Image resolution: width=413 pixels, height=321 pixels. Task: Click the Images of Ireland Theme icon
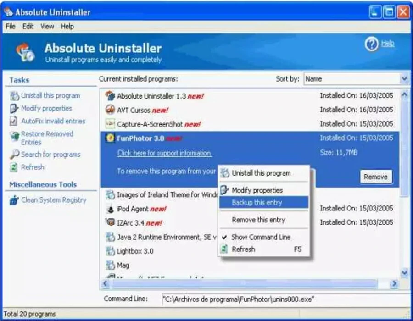tap(110, 195)
